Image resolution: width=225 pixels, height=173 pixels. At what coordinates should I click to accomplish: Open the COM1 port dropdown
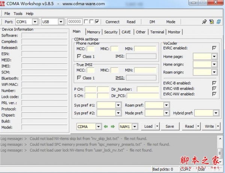[x=35, y=22]
